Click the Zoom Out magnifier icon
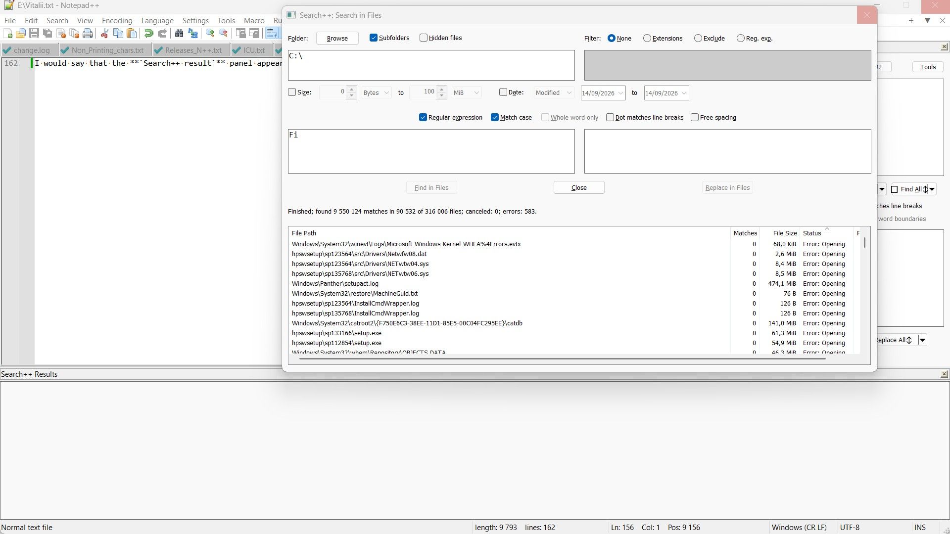The image size is (950, 534). tap(224, 34)
